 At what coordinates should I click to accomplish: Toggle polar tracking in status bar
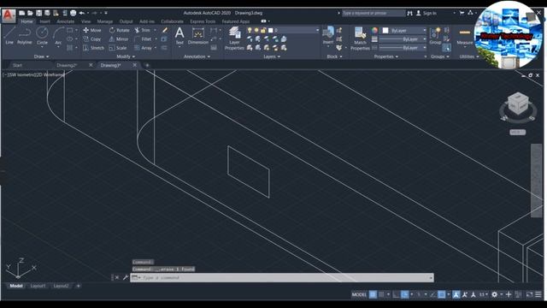[404, 294]
